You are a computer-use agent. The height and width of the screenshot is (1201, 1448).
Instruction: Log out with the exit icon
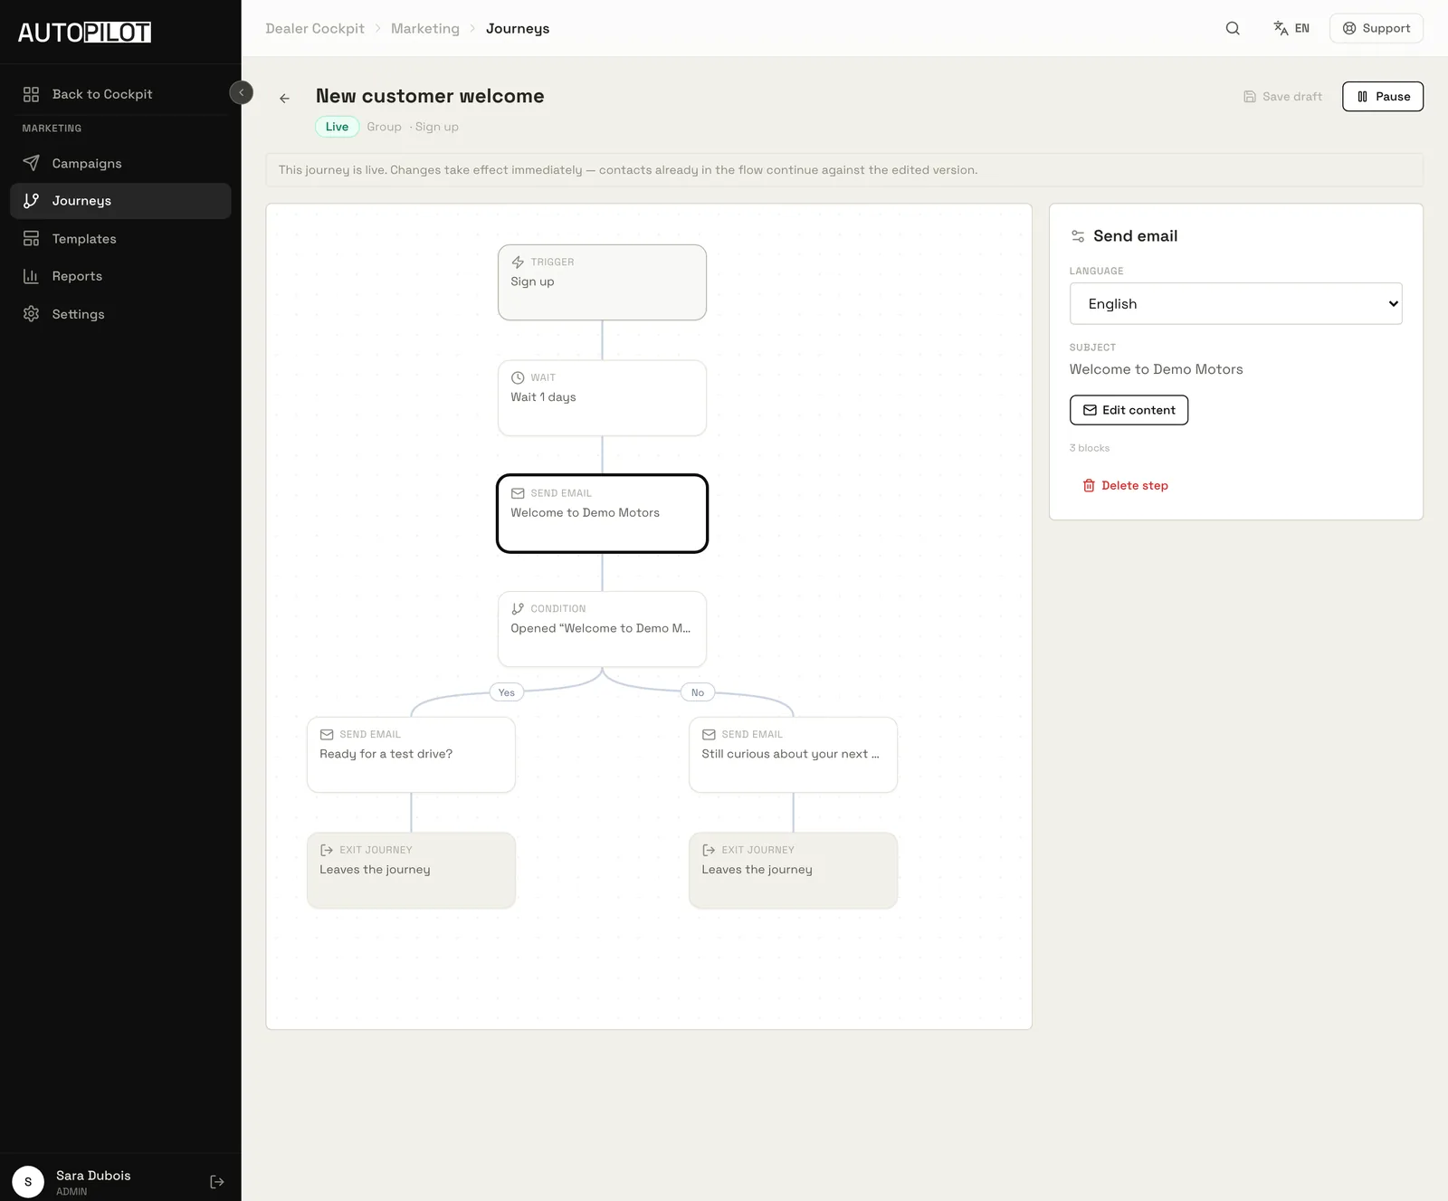[217, 1182]
